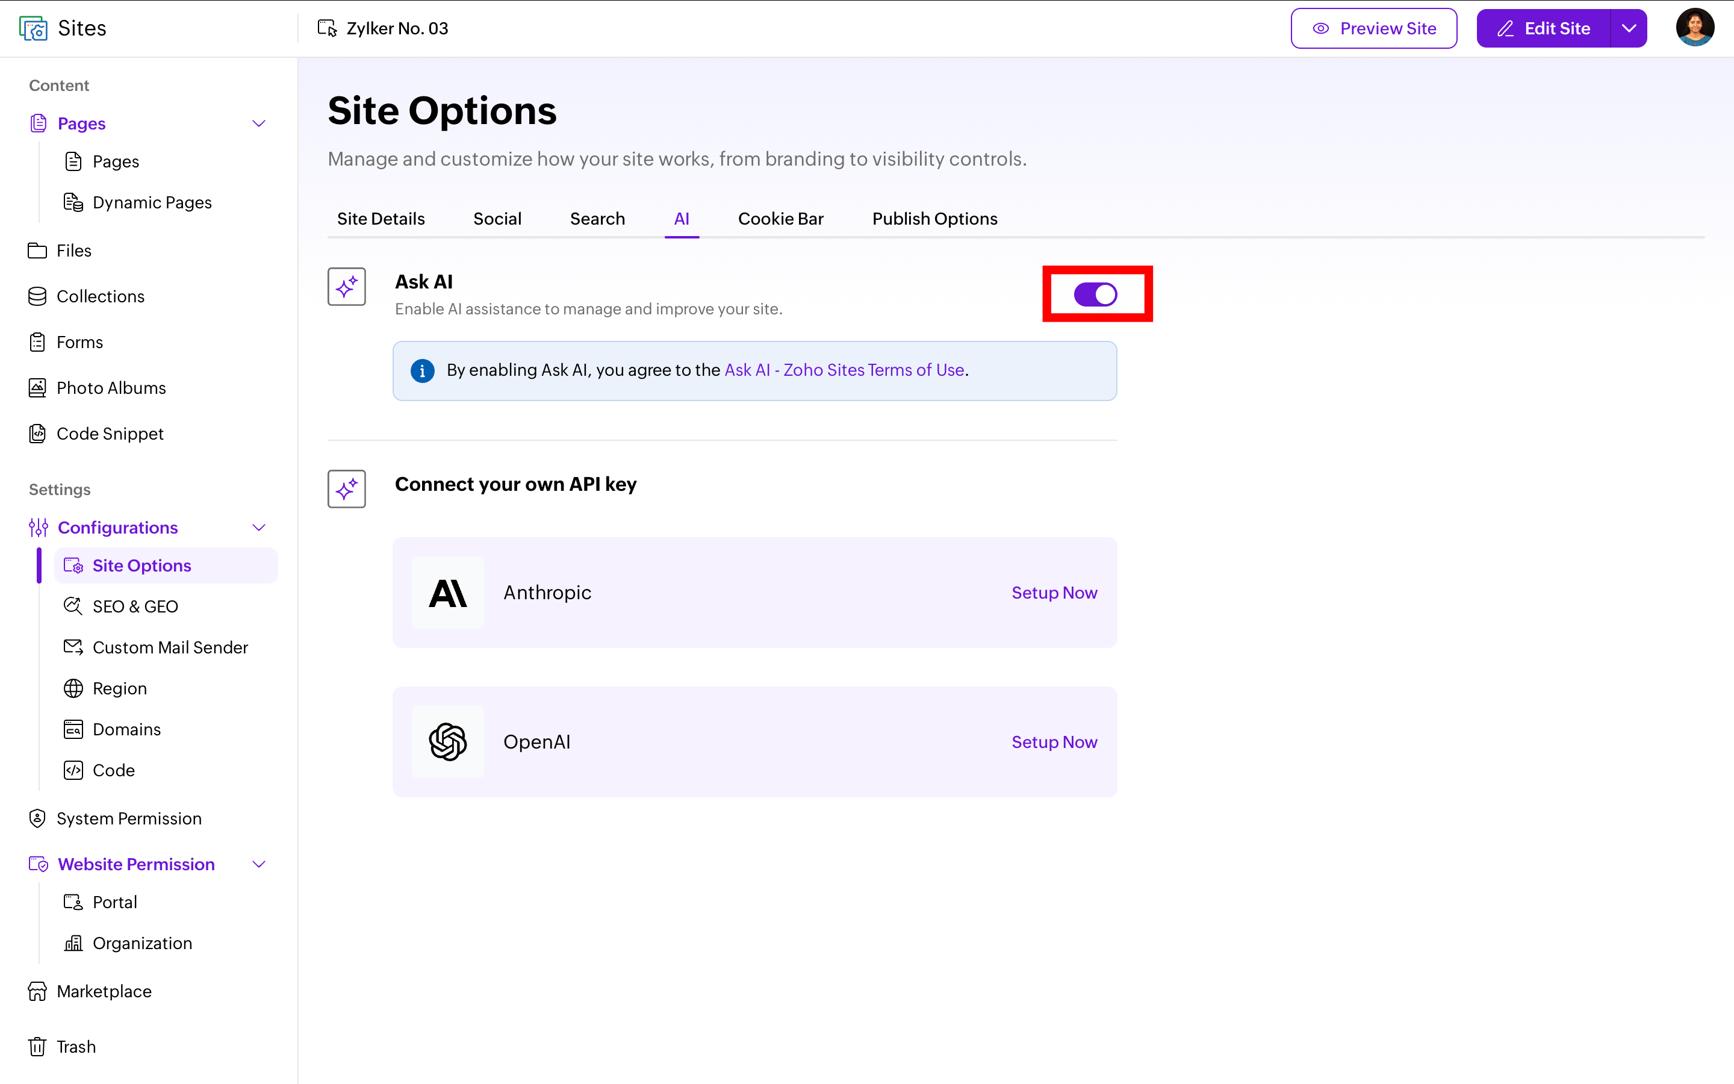Click the site selector icon beside Zylker No. 03

(x=328, y=28)
